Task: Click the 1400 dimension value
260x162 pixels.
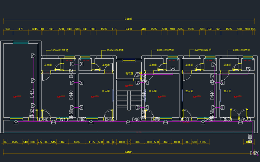Action: (x=137, y=142)
